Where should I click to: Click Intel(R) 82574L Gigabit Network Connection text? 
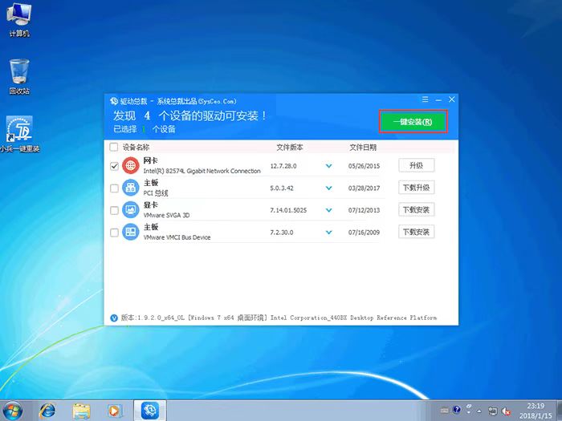pos(202,171)
